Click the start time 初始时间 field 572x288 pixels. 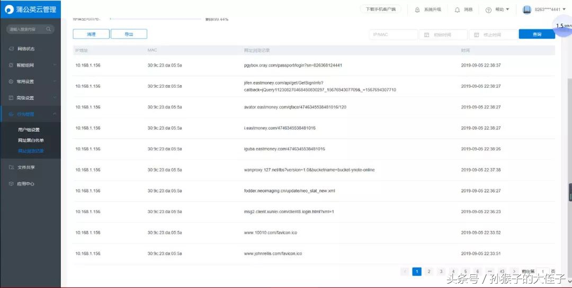tap(443, 34)
